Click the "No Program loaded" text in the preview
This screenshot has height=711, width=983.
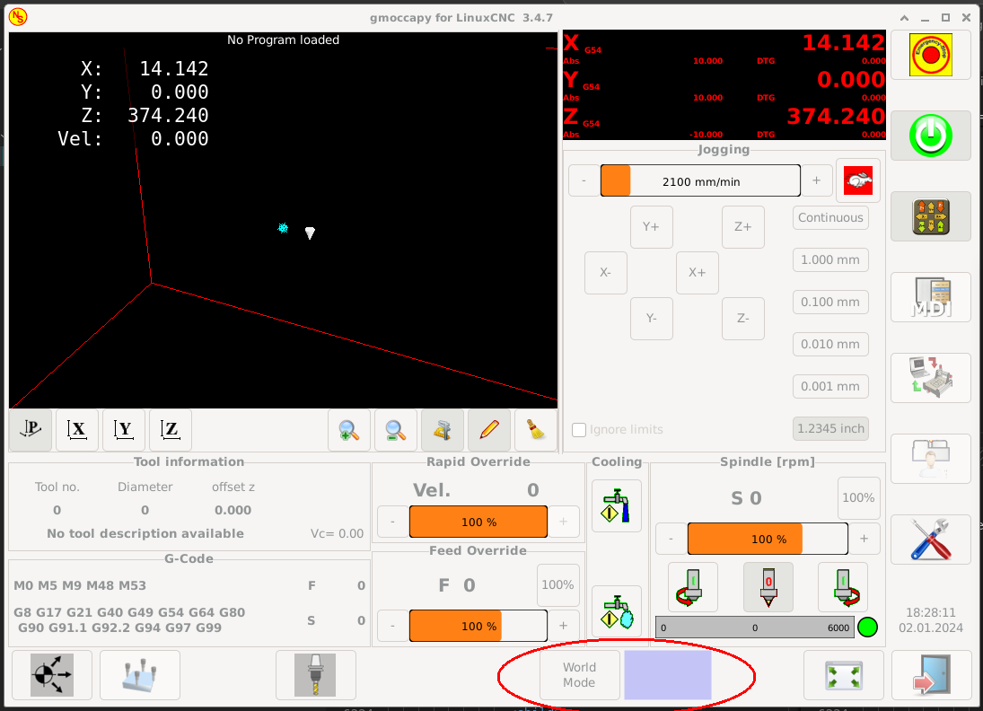click(284, 40)
